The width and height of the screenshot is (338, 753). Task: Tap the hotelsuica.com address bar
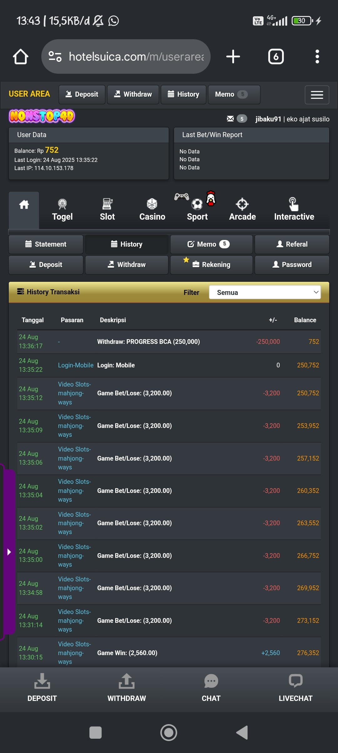tap(126, 57)
